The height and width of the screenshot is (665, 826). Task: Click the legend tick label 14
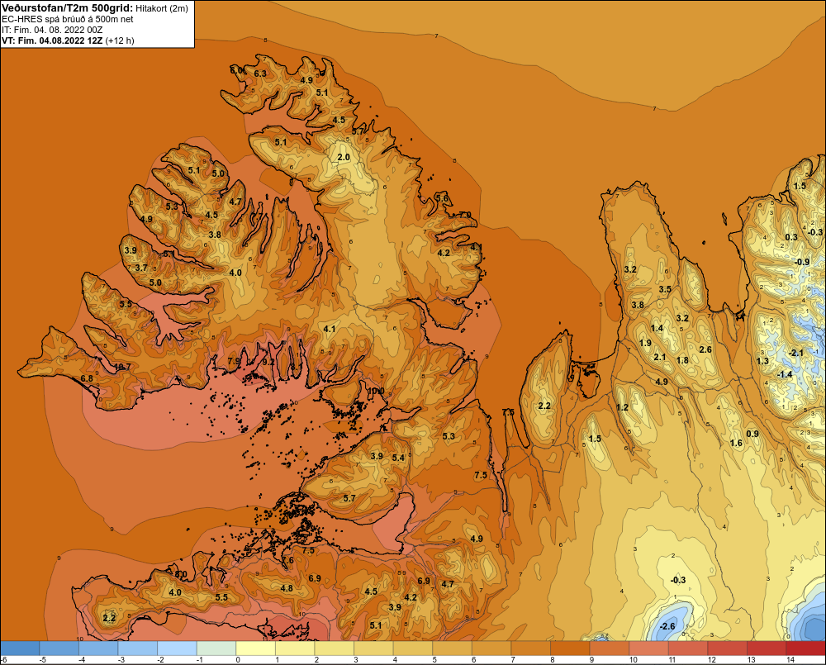click(790, 660)
